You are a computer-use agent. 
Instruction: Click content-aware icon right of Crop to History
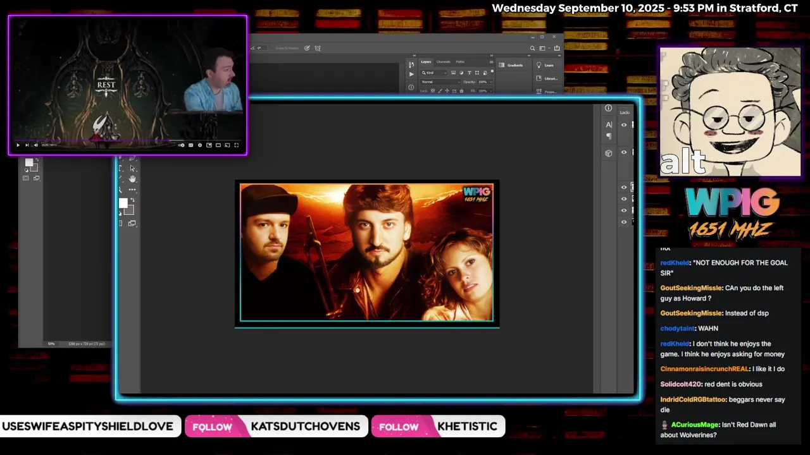[x=307, y=48]
